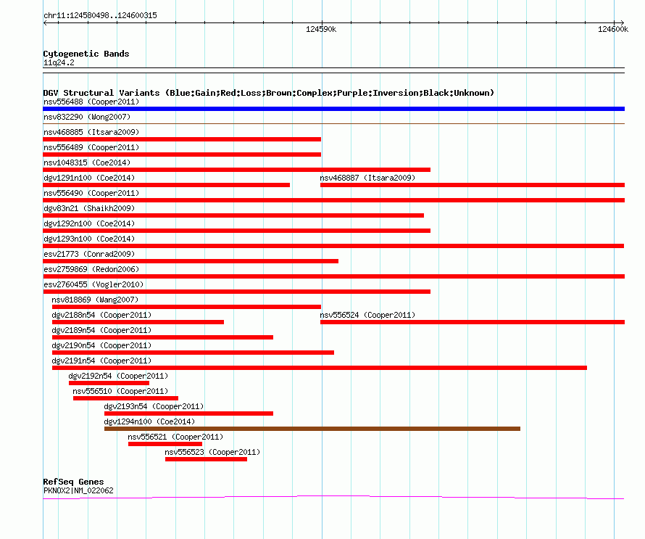The width and height of the screenshot is (645, 539).
Task: Click the nsv468887 (Itsara2009) label
Action: click(367, 178)
